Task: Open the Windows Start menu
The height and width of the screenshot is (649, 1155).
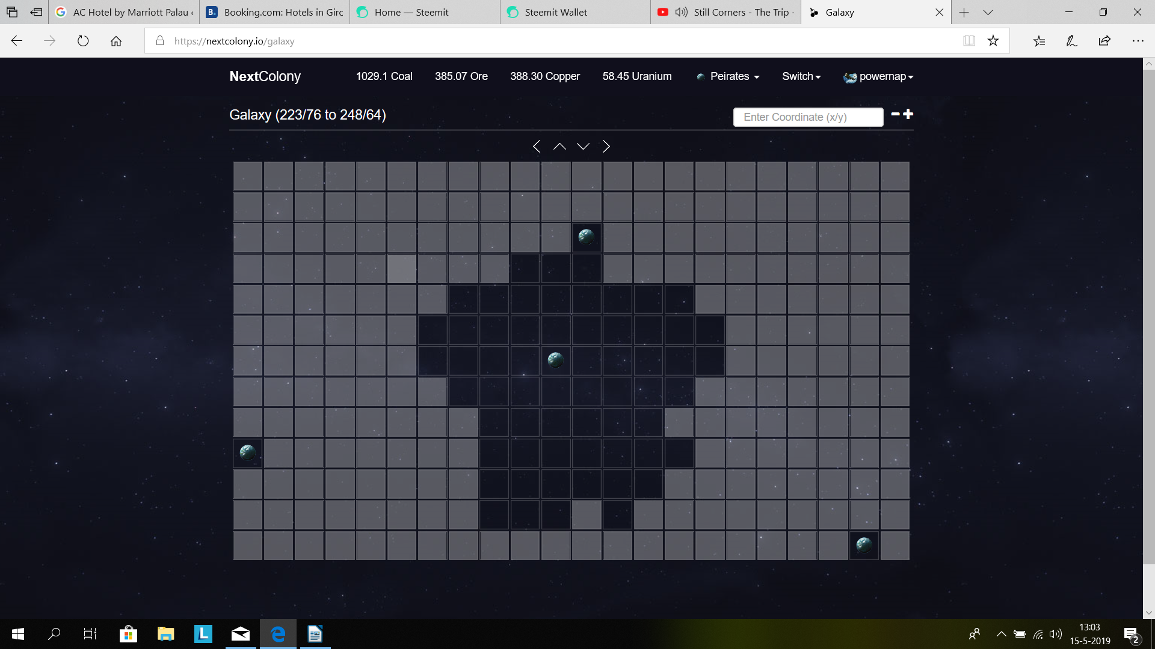Action: (x=17, y=633)
